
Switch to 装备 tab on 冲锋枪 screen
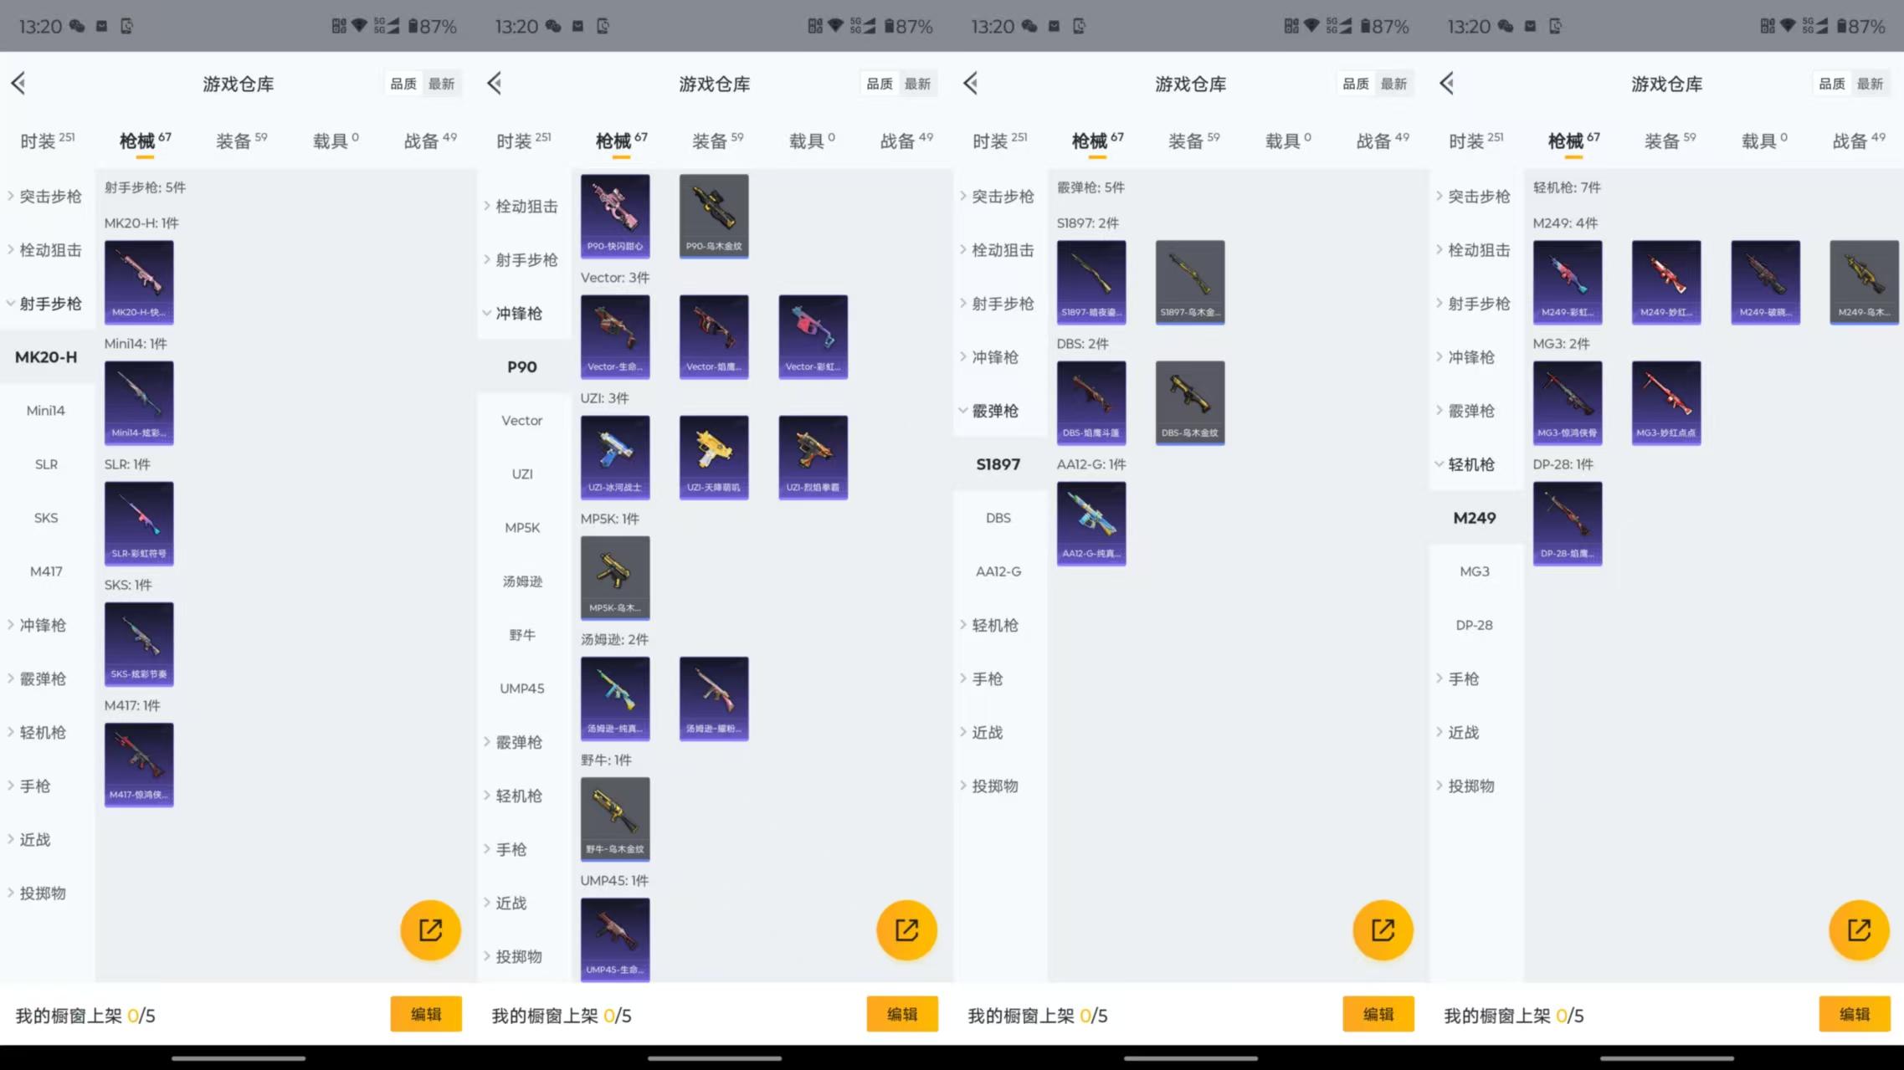coord(717,141)
